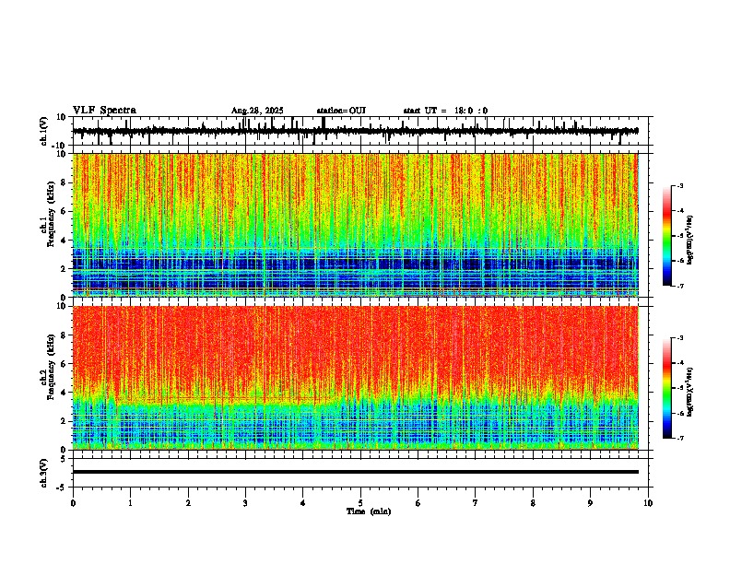
Task: Click inside the ch.2 spectrogram panel
Action: (x=355, y=378)
